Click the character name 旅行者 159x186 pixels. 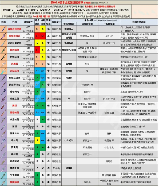coord(69,168)
